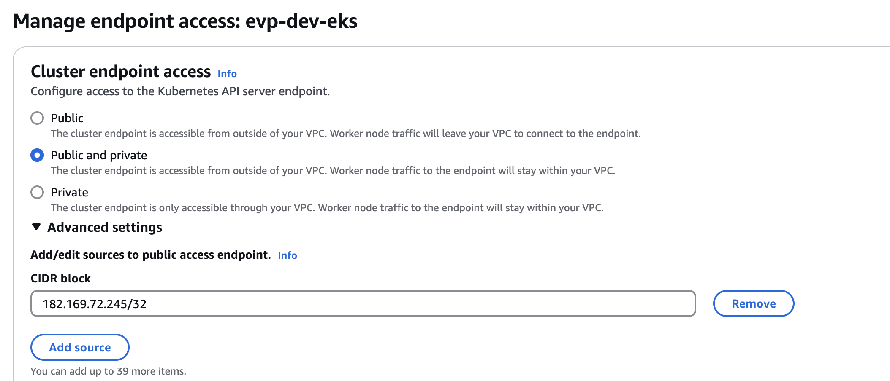Click the "Public and private" label text
This screenshot has width=890, height=381.
click(x=99, y=155)
